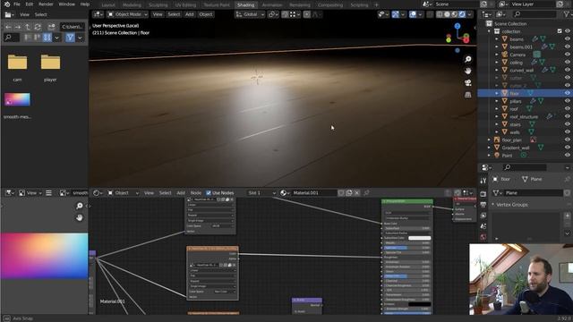Open the File menu
This screenshot has width=573, height=322.
click(17, 4)
